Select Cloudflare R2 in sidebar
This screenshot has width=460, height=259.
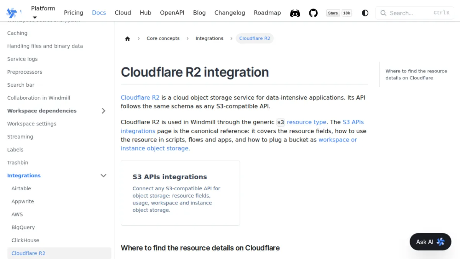coord(59,253)
